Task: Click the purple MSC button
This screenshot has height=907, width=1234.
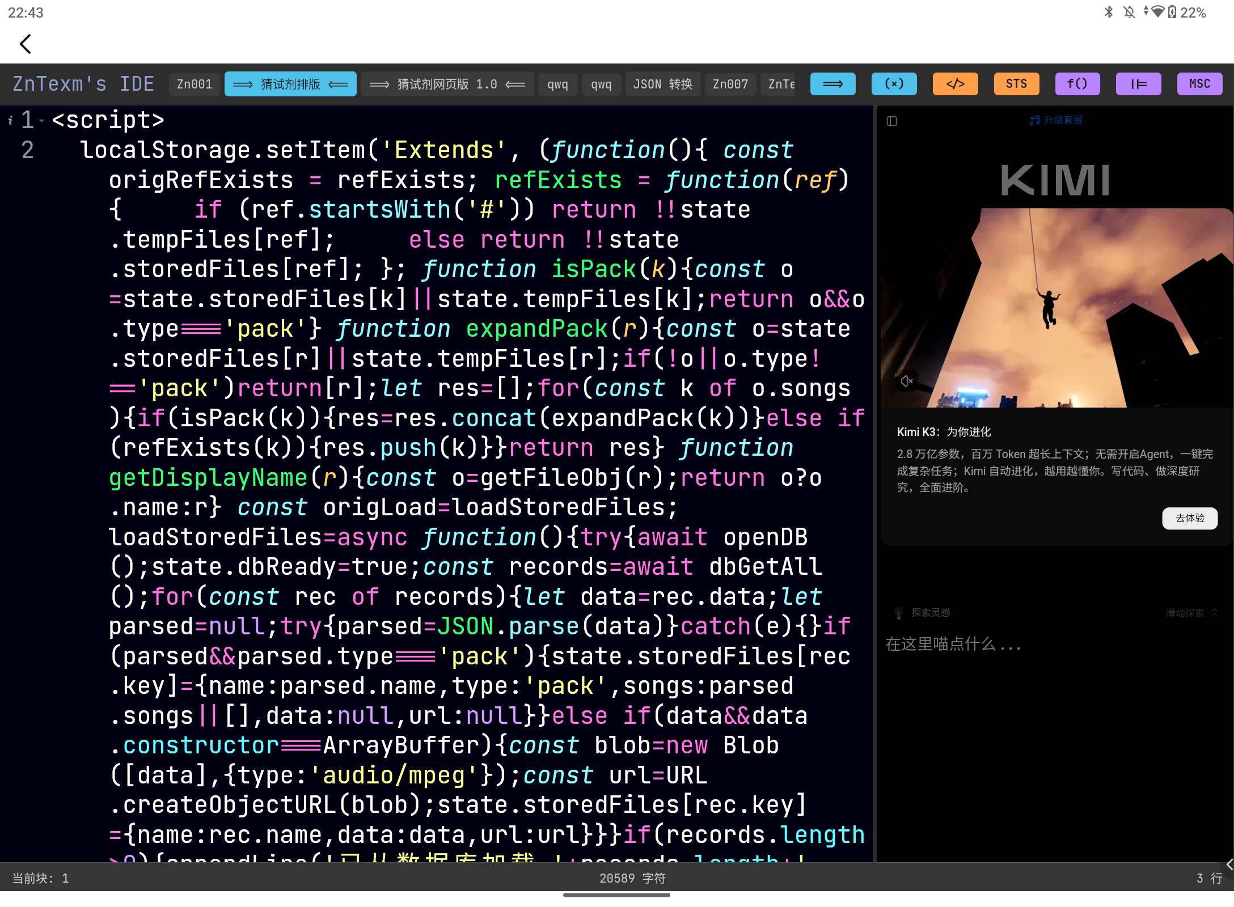Action: pyautogui.click(x=1199, y=84)
